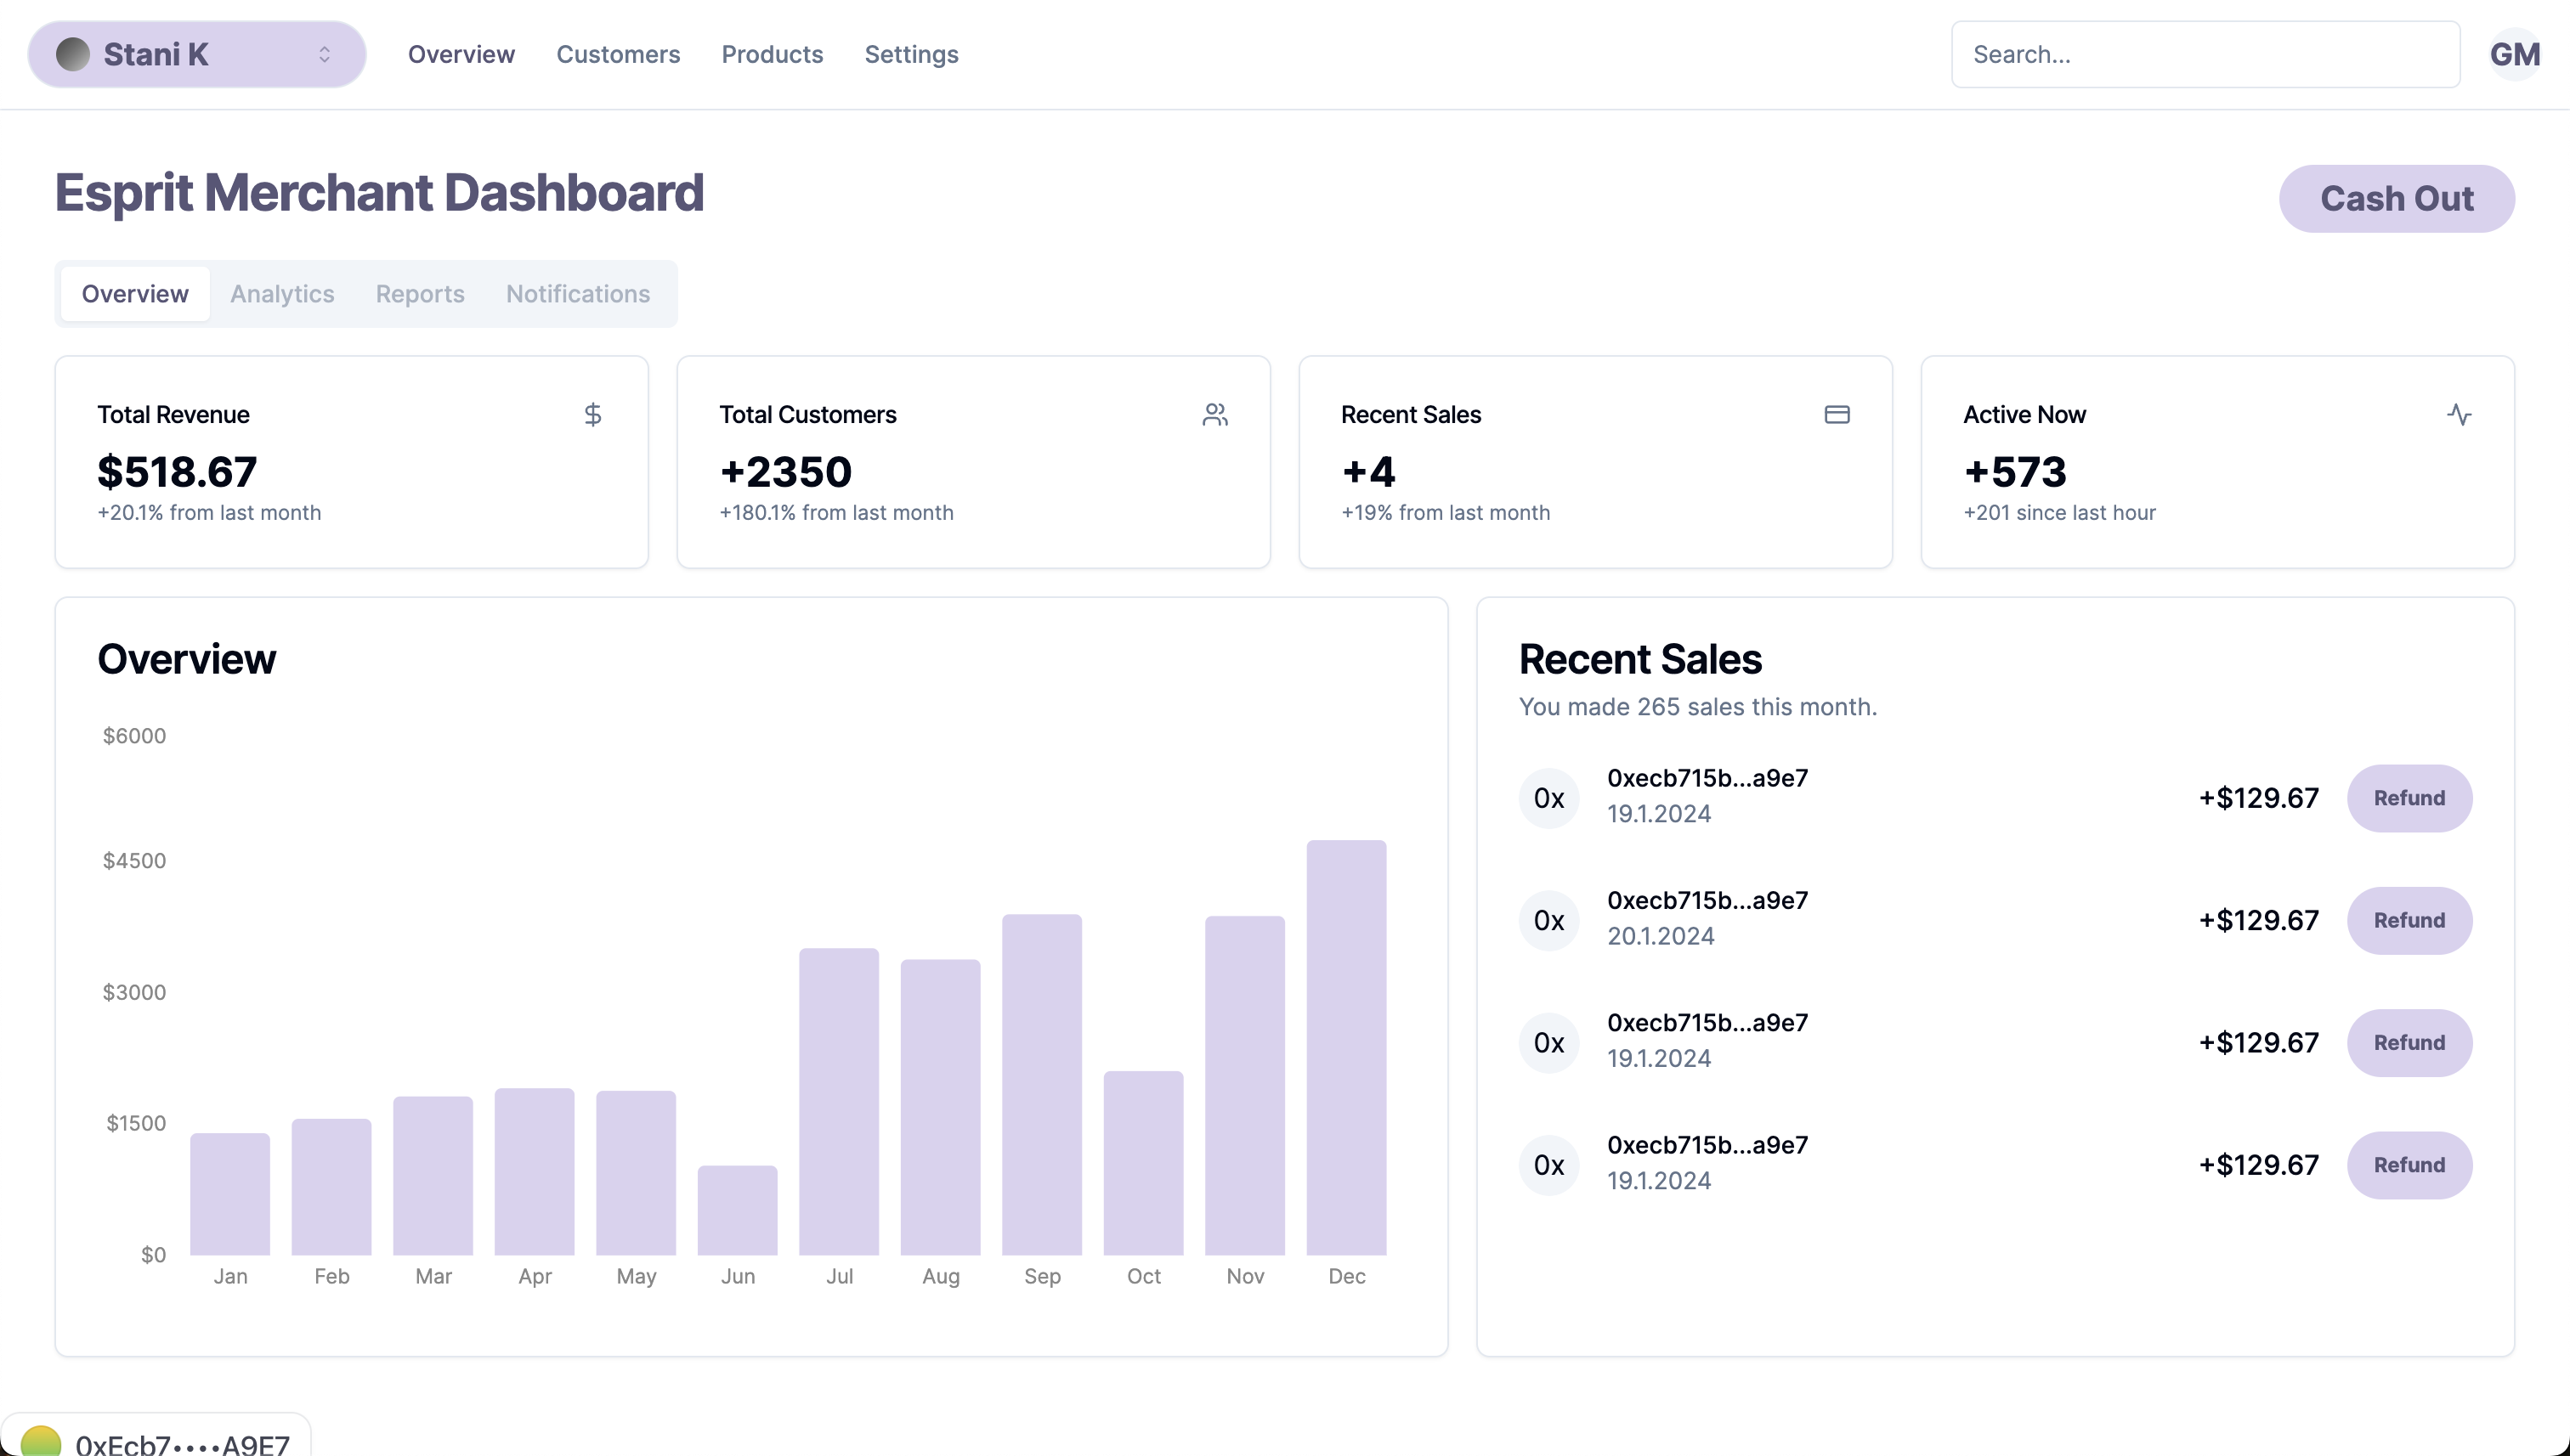
Task: Open Products in the top navigation
Action: point(773,54)
